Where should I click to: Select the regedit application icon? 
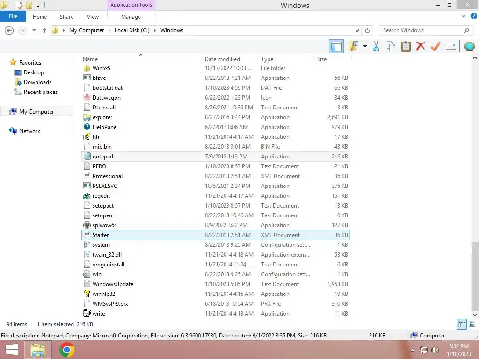[x=87, y=196]
